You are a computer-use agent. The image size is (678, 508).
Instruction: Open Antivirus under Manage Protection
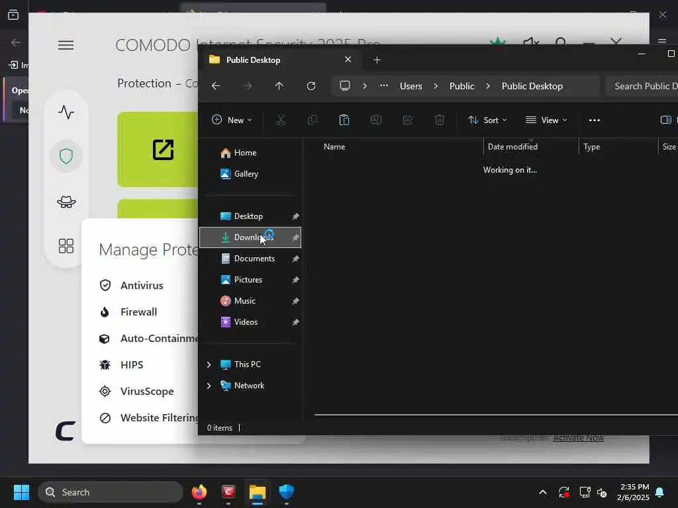(132, 285)
